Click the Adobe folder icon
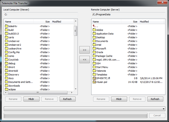The image size is (169, 122). 94,30
